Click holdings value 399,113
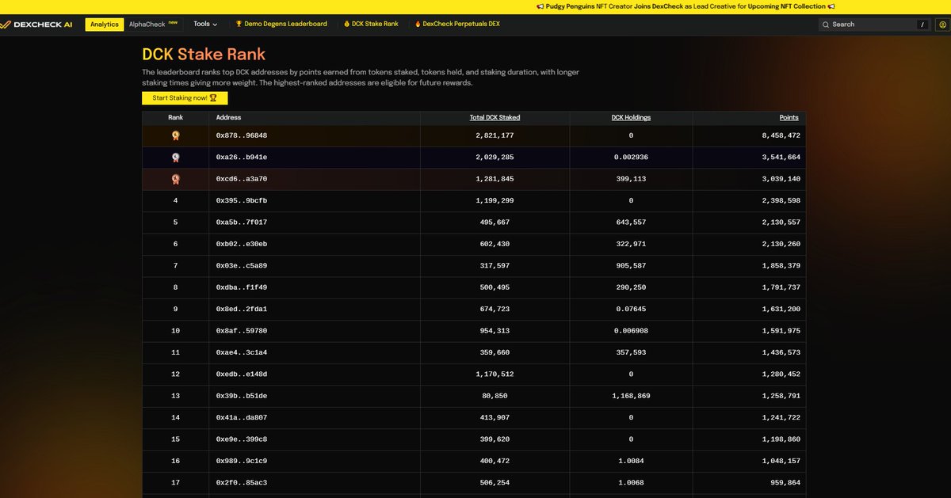The height and width of the screenshot is (498, 951). click(631, 179)
